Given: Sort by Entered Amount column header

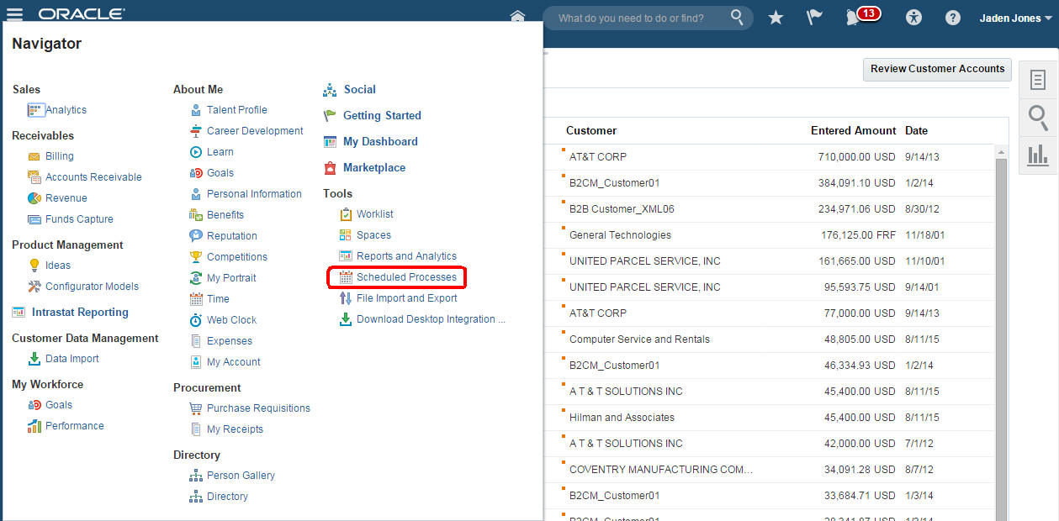Looking at the screenshot, I should pyautogui.click(x=853, y=131).
